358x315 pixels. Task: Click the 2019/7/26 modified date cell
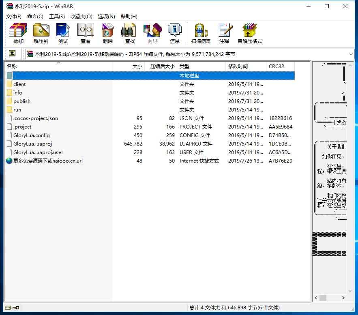246,161
